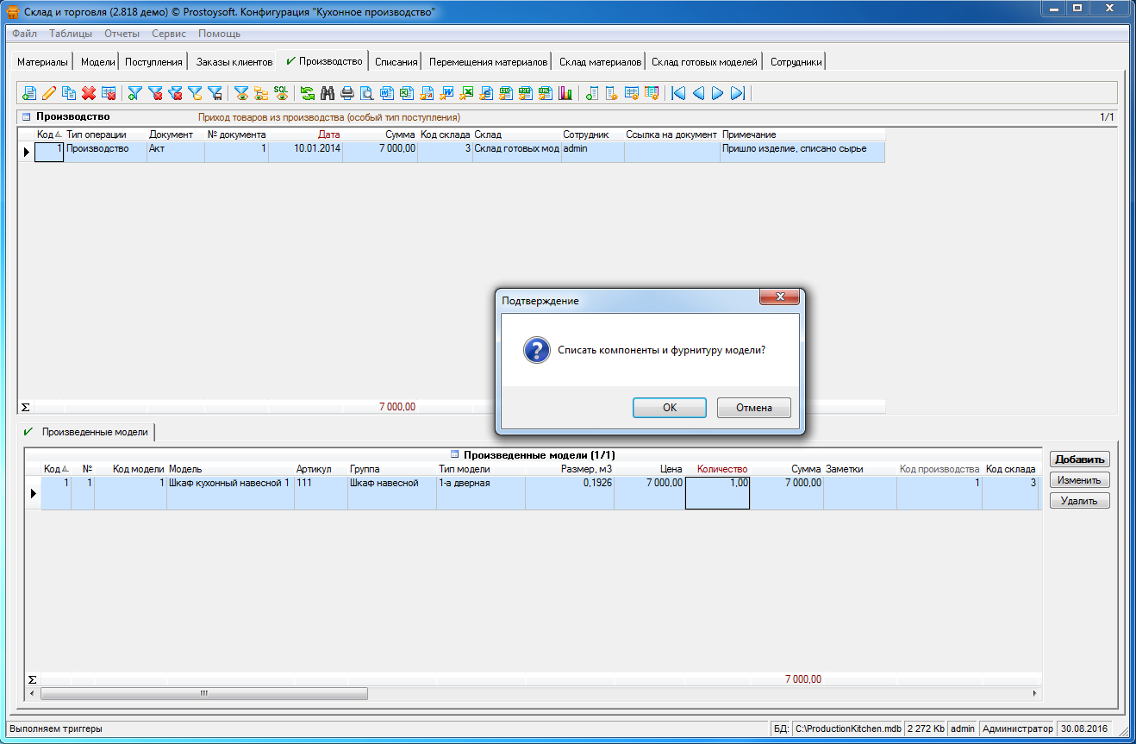Click the green refresh arrows icon
This screenshot has width=1136, height=744.
click(x=307, y=93)
